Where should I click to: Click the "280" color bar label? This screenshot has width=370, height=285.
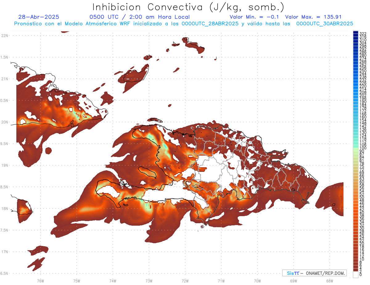pos(363,55)
